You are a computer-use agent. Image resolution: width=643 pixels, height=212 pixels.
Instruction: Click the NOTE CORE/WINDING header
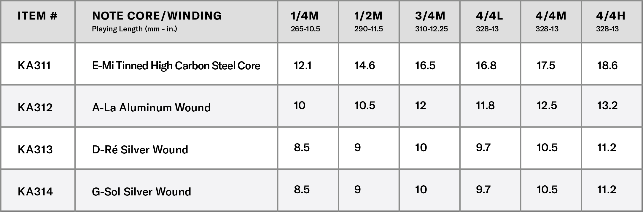157,16
